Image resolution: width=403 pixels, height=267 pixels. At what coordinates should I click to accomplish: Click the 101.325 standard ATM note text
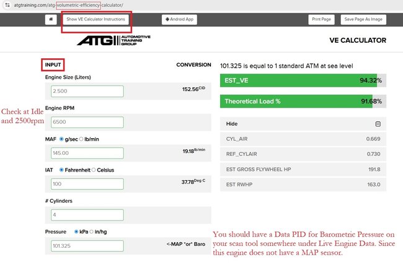click(x=286, y=66)
